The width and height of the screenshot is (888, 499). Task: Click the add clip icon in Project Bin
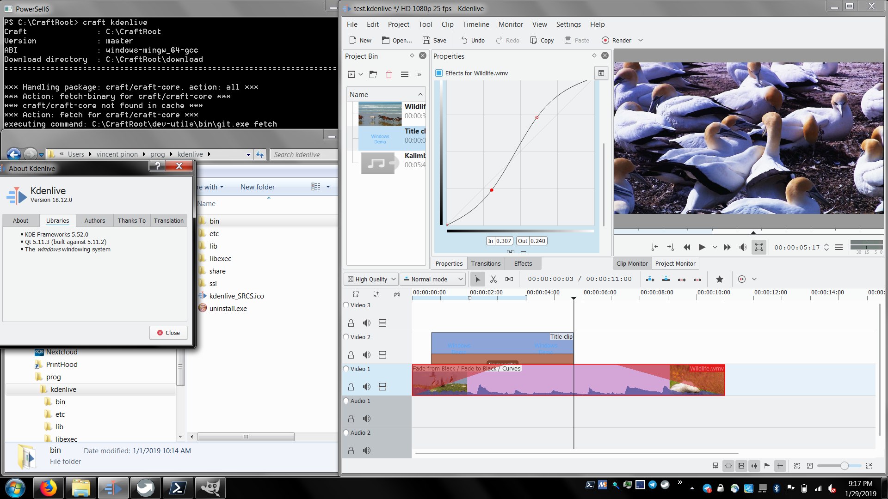(x=351, y=74)
